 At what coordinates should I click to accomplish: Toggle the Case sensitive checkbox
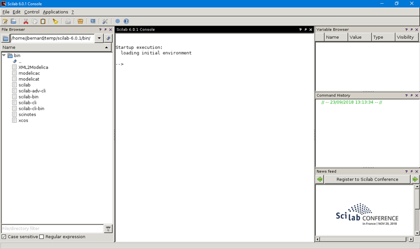pos(4,237)
